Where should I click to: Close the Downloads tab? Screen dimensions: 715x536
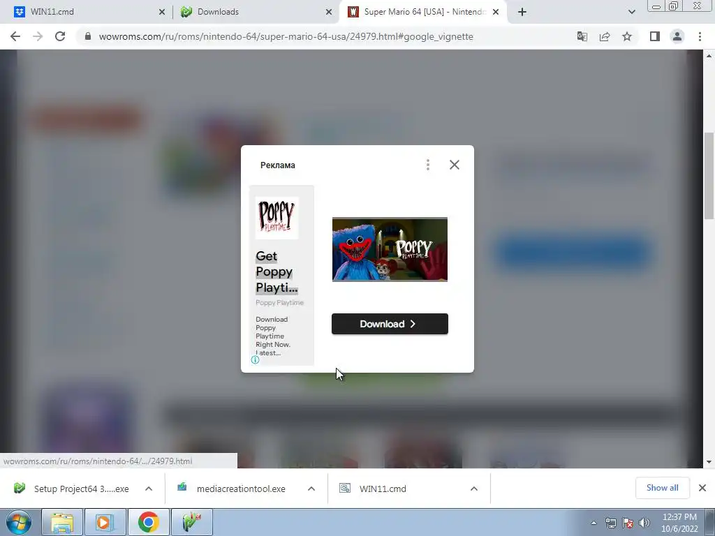point(329,13)
